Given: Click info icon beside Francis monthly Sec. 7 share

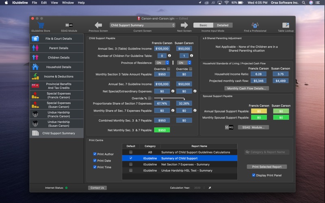Looking at the screenshot, I should point(173,110).
